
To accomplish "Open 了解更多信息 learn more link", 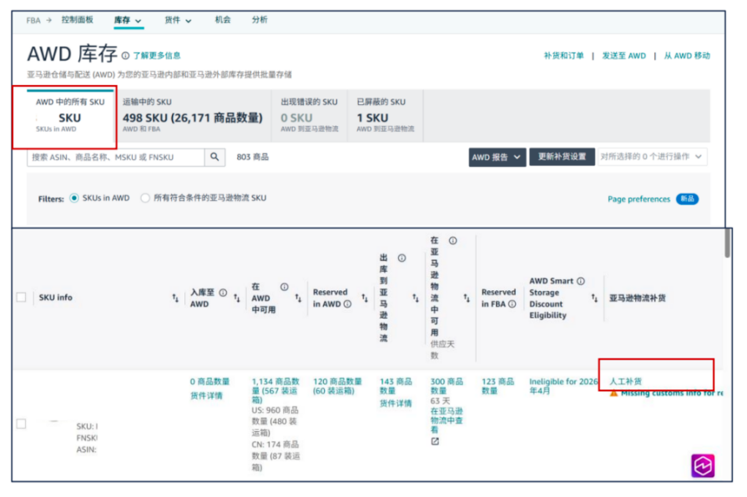I will point(157,56).
